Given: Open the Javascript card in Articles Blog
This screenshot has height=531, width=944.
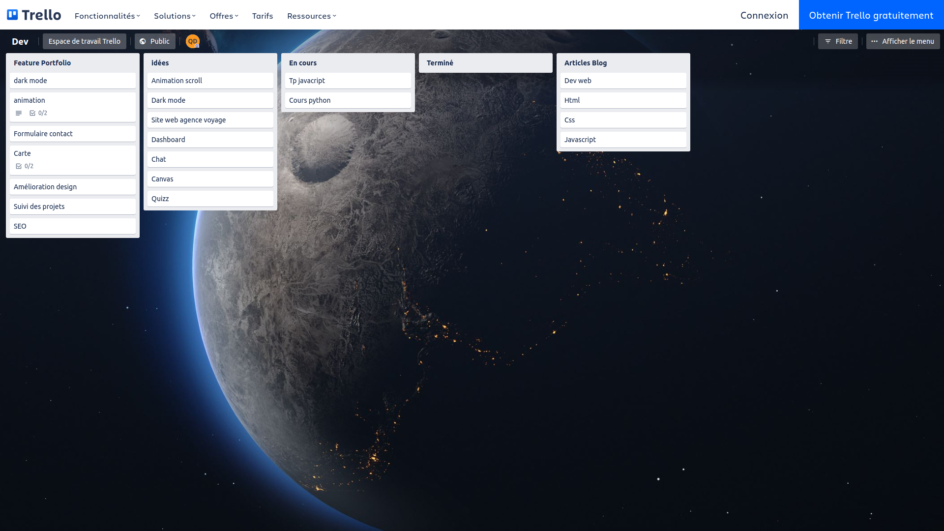Looking at the screenshot, I should pos(623,140).
